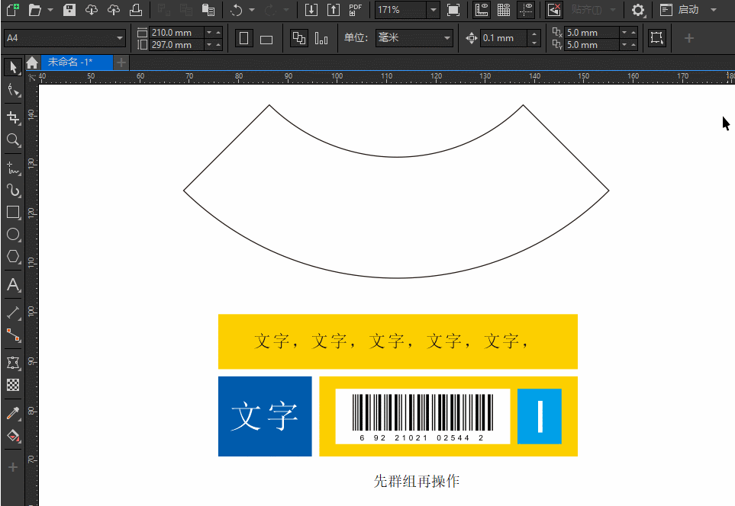
Task: Expand the Open file dropdown arrow
Action: point(50,9)
